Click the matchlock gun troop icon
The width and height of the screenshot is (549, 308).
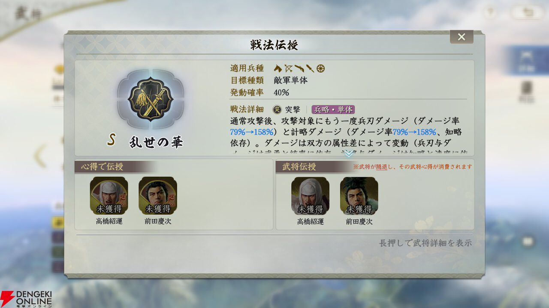[x=299, y=68]
